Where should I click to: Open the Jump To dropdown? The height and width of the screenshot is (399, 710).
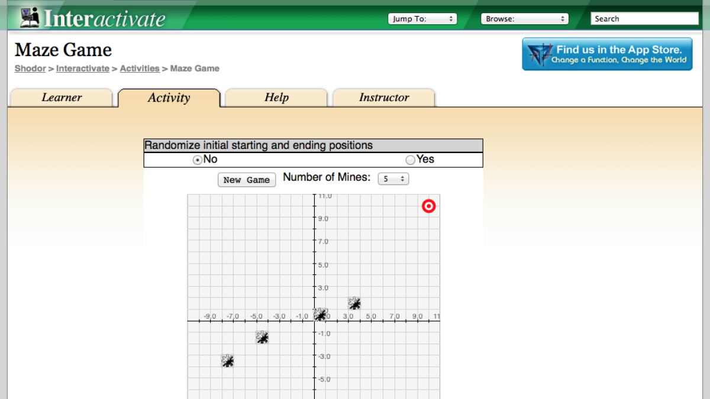(x=422, y=18)
